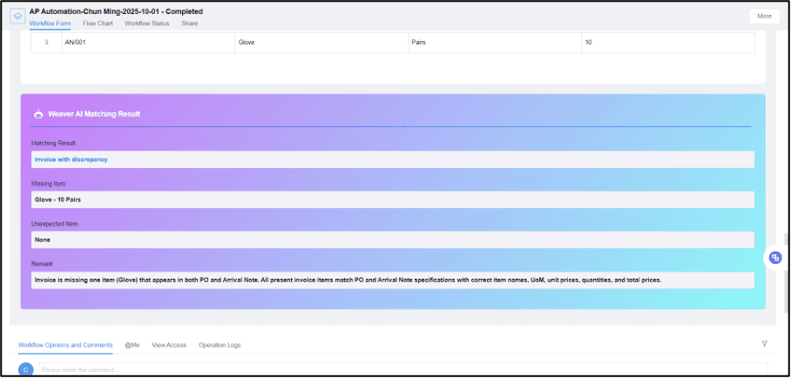Open the Operation Logs tab
The image size is (791, 378).
pyautogui.click(x=220, y=345)
